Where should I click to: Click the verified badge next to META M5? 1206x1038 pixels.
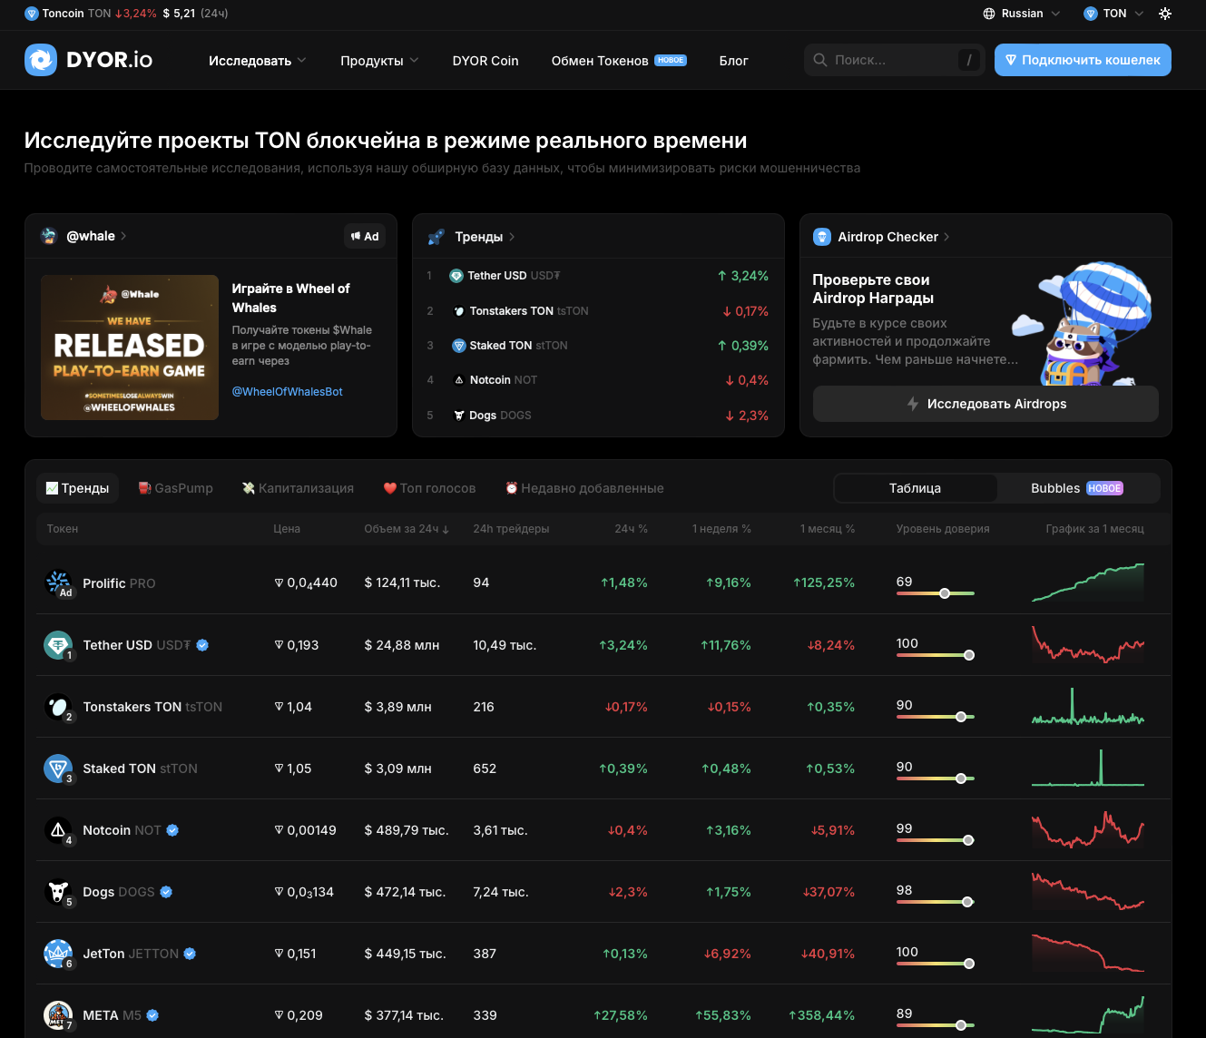pyautogui.click(x=152, y=1015)
